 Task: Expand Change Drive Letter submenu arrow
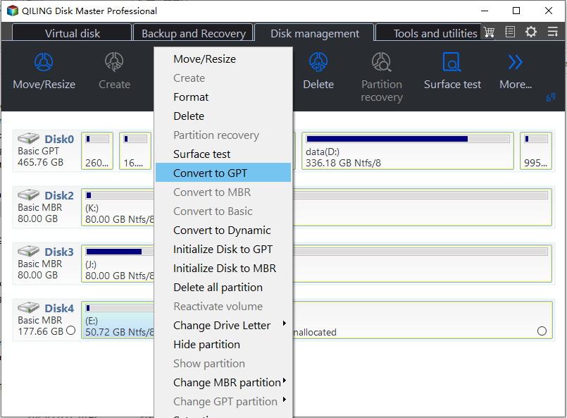coord(285,323)
